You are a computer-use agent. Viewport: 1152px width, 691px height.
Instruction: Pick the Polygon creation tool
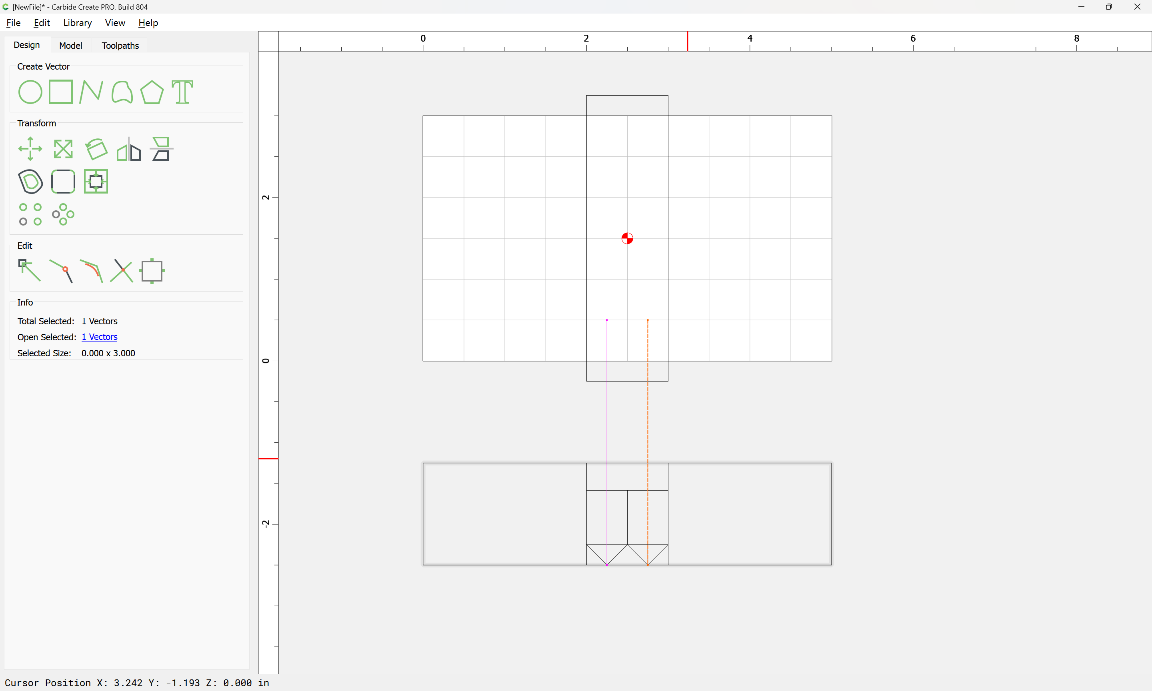tap(152, 92)
